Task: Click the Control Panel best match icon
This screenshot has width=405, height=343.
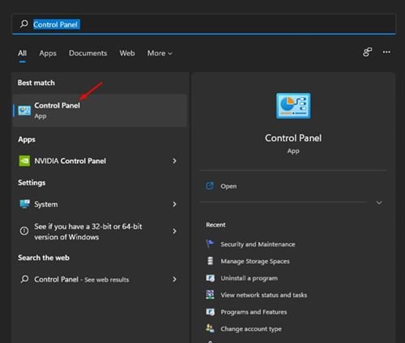Action: (24, 110)
